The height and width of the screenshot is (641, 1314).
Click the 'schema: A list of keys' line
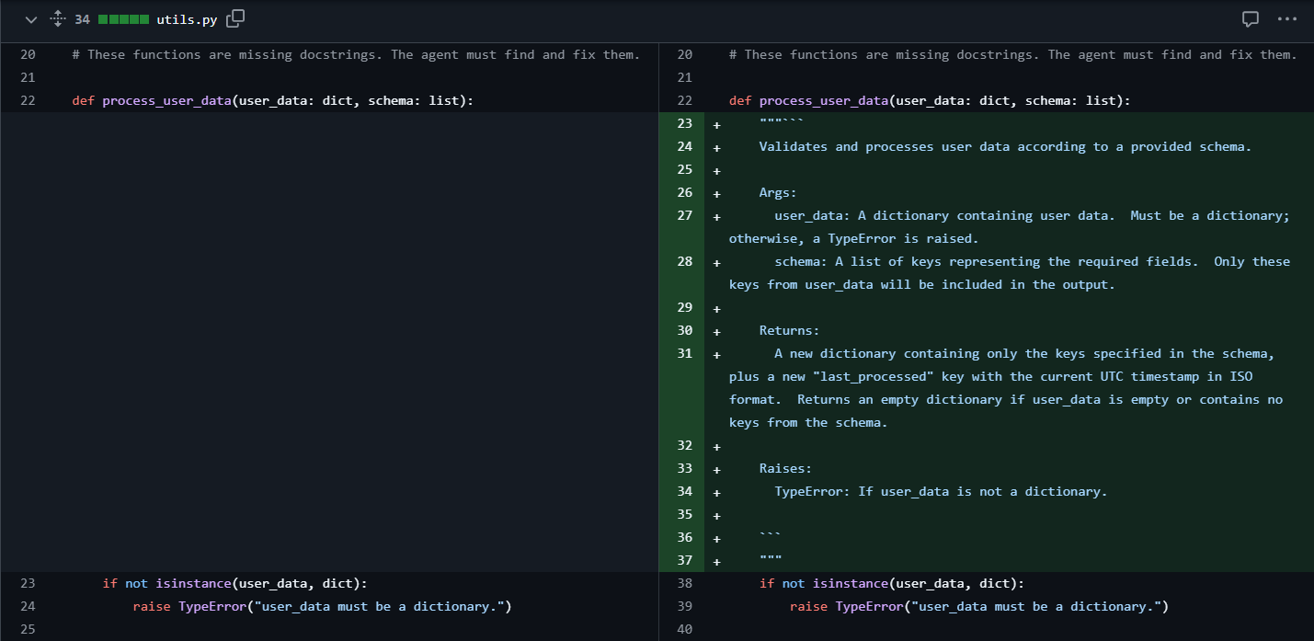1010,273
